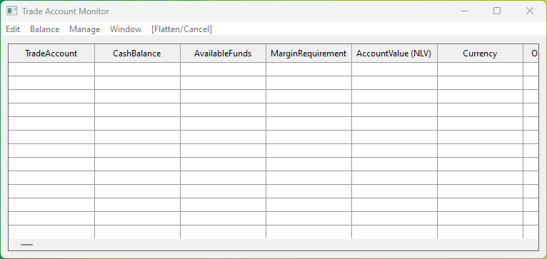Open the Balance menu
The image size is (547, 259).
45,29
